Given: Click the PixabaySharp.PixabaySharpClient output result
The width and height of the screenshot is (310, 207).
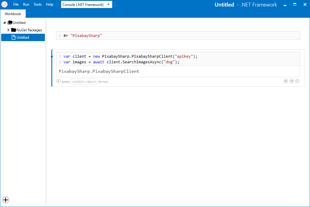Looking at the screenshot, I should click(x=99, y=71).
